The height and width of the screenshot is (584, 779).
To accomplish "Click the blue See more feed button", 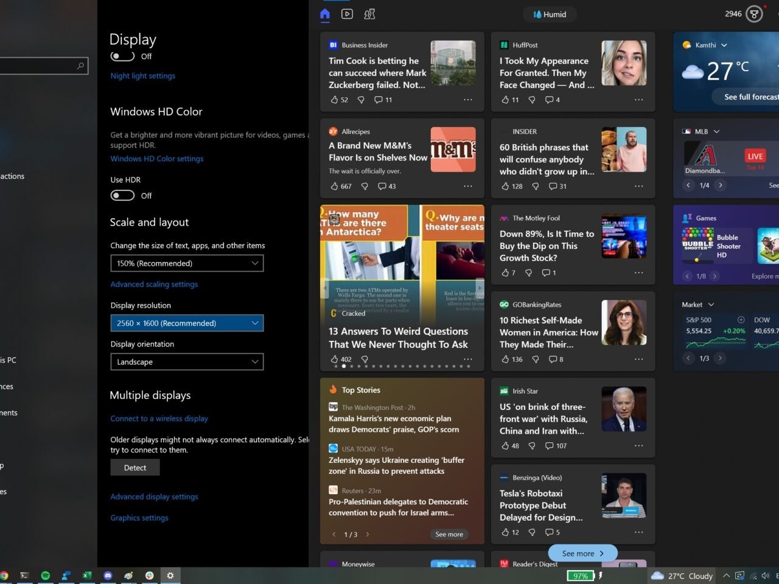I will tap(582, 553).
